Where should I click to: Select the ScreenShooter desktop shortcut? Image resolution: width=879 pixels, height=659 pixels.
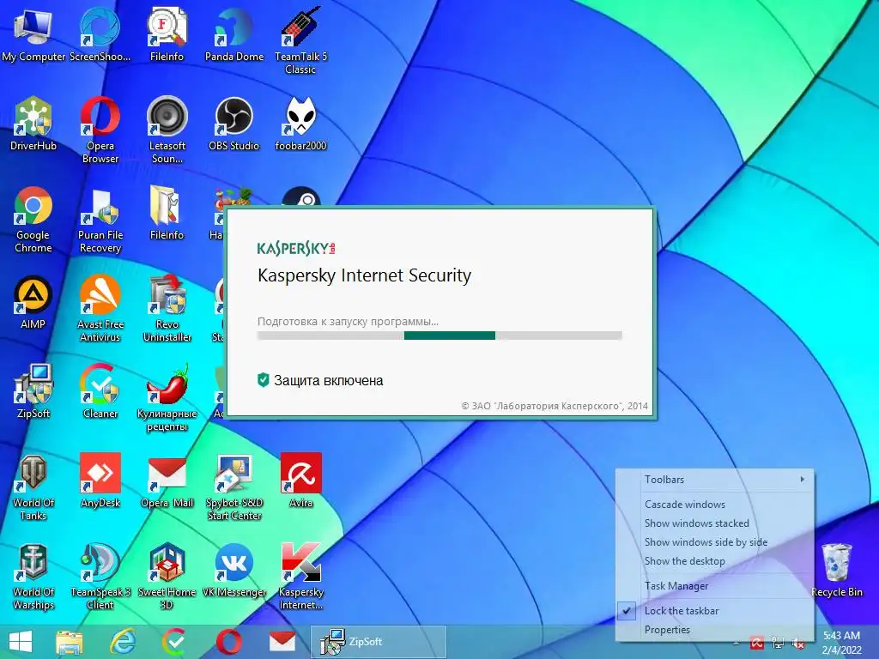pos(100,34)
